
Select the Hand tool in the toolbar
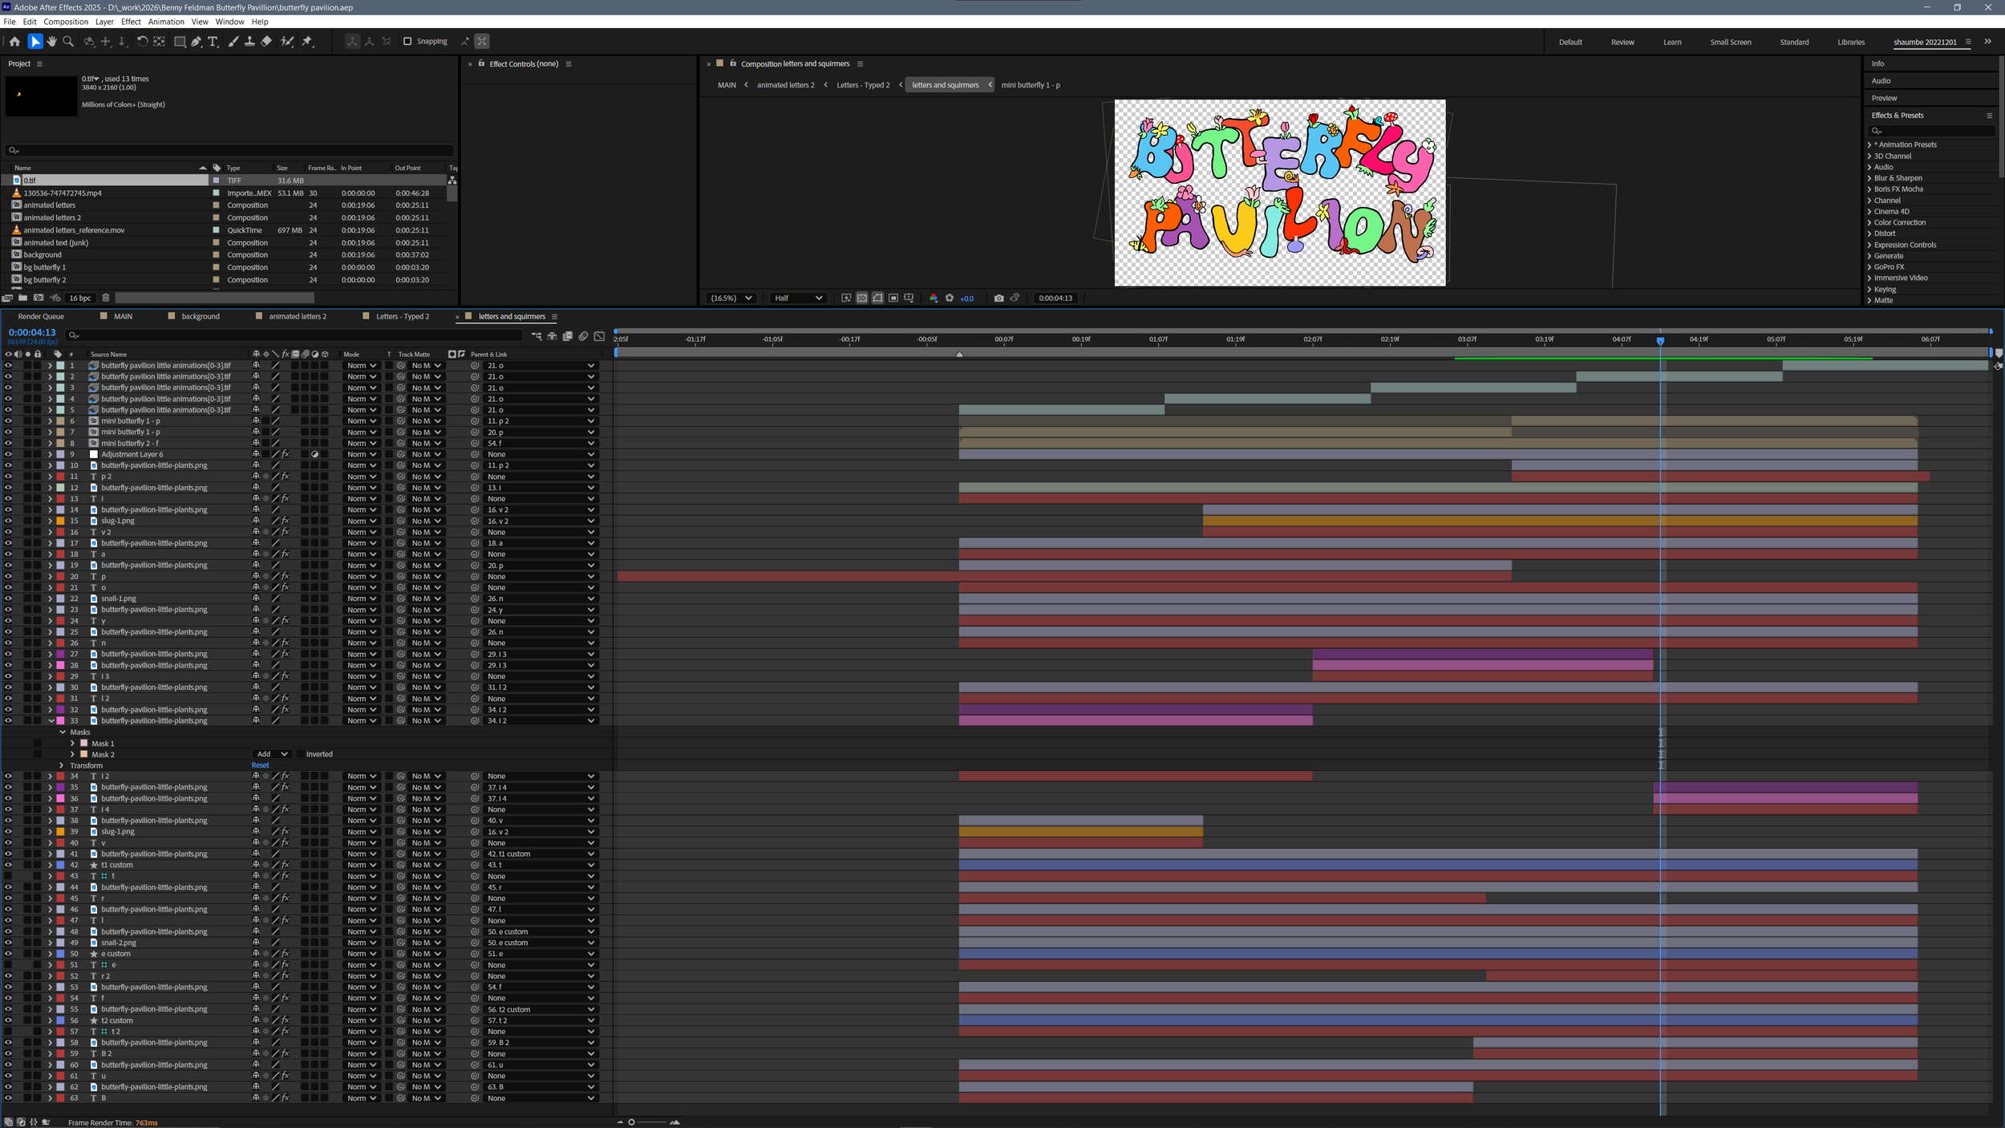pos(52,42)
